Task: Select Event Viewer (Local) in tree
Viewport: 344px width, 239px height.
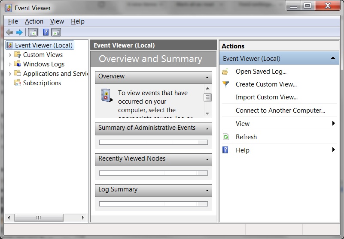Action: (44, 45)
